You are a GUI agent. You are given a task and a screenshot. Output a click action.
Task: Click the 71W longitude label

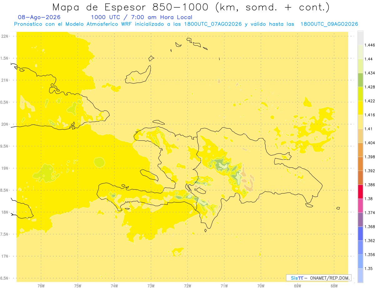[224, 286]
